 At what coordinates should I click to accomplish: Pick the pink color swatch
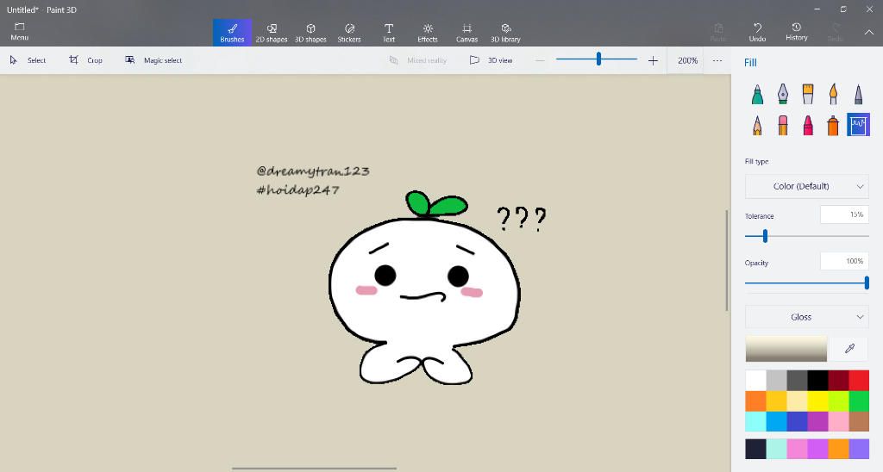[x=838, y=421]
